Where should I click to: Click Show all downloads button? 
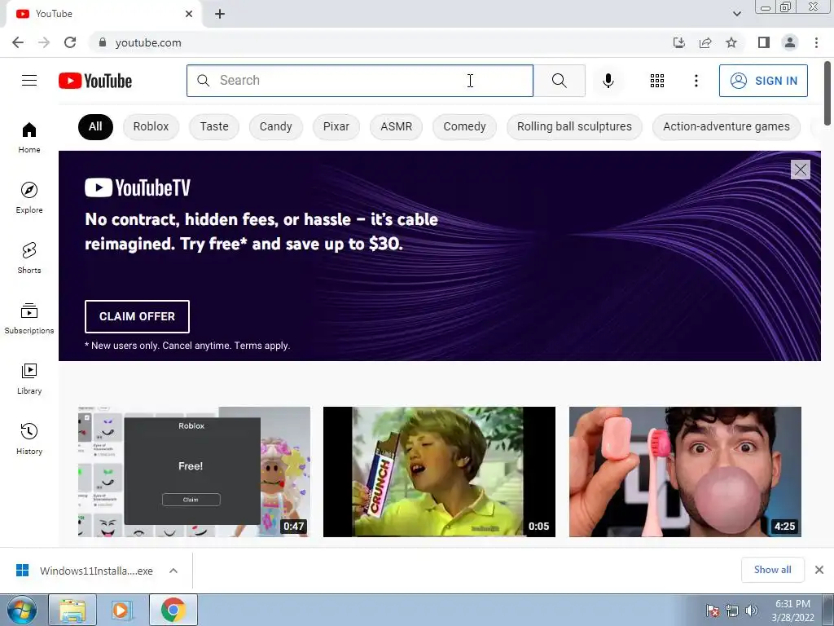[772, 570]
